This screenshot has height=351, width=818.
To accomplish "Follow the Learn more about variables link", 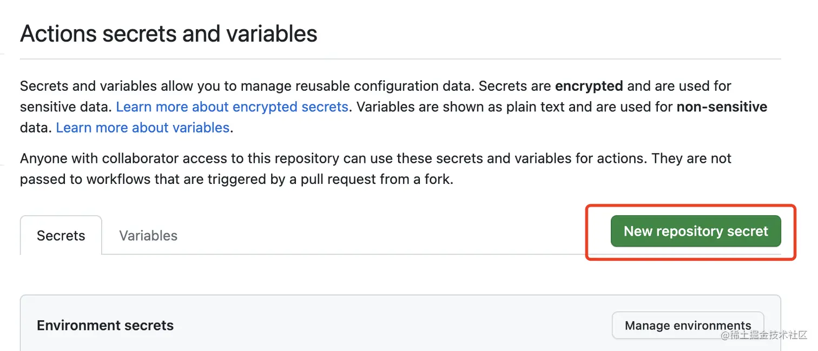I will [x=143, y=128].
